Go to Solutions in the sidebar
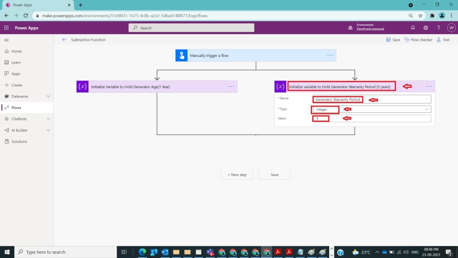Viewport: 458px width, 258px height. 19,142
